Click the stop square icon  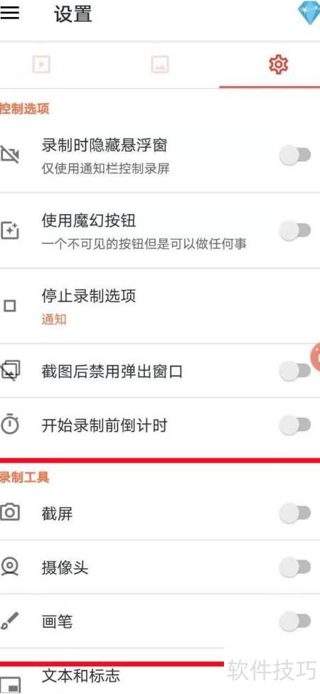pos(9,306)
